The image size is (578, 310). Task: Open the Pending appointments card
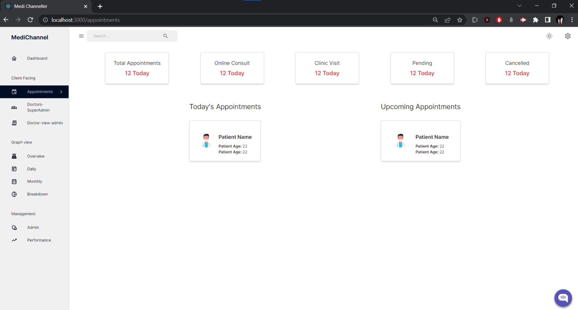click(x=422, y=68)
